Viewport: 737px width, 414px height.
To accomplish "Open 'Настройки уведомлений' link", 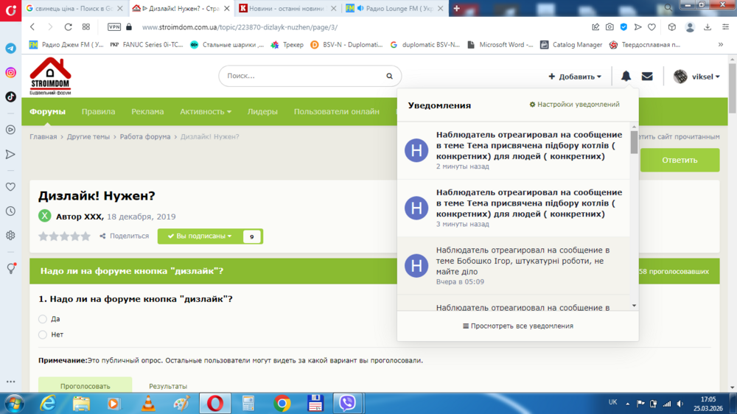I will [574, 105].
